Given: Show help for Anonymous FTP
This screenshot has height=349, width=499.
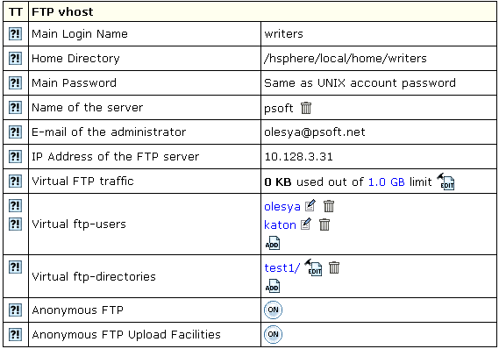Looking at the screenshot, I should click(15, 310).
